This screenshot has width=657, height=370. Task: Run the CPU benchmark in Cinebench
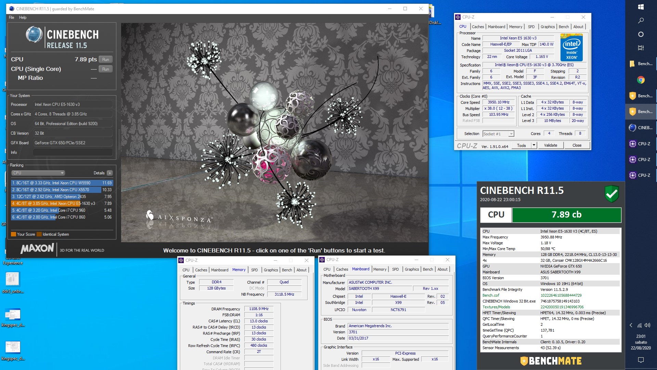tap(105, 60)
